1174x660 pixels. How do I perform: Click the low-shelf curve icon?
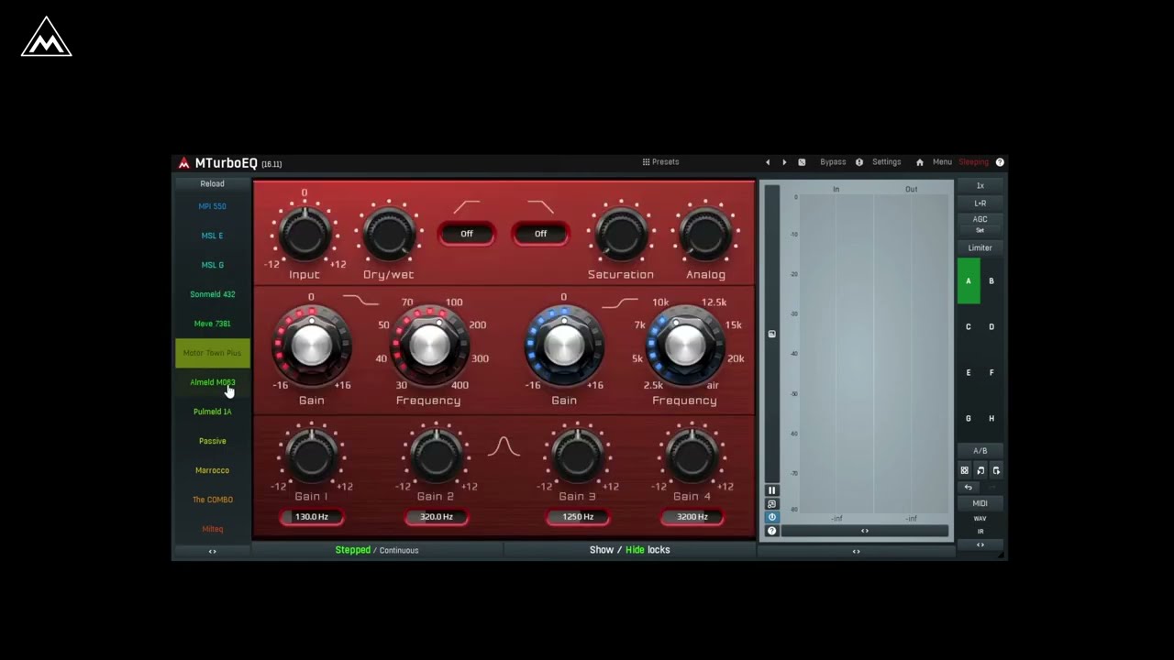click(360, 301)
